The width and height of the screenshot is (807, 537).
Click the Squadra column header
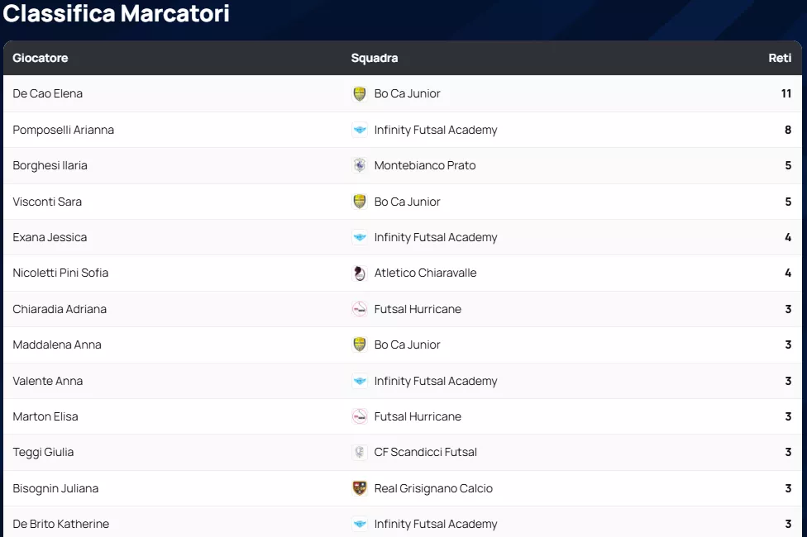[375, 58]
